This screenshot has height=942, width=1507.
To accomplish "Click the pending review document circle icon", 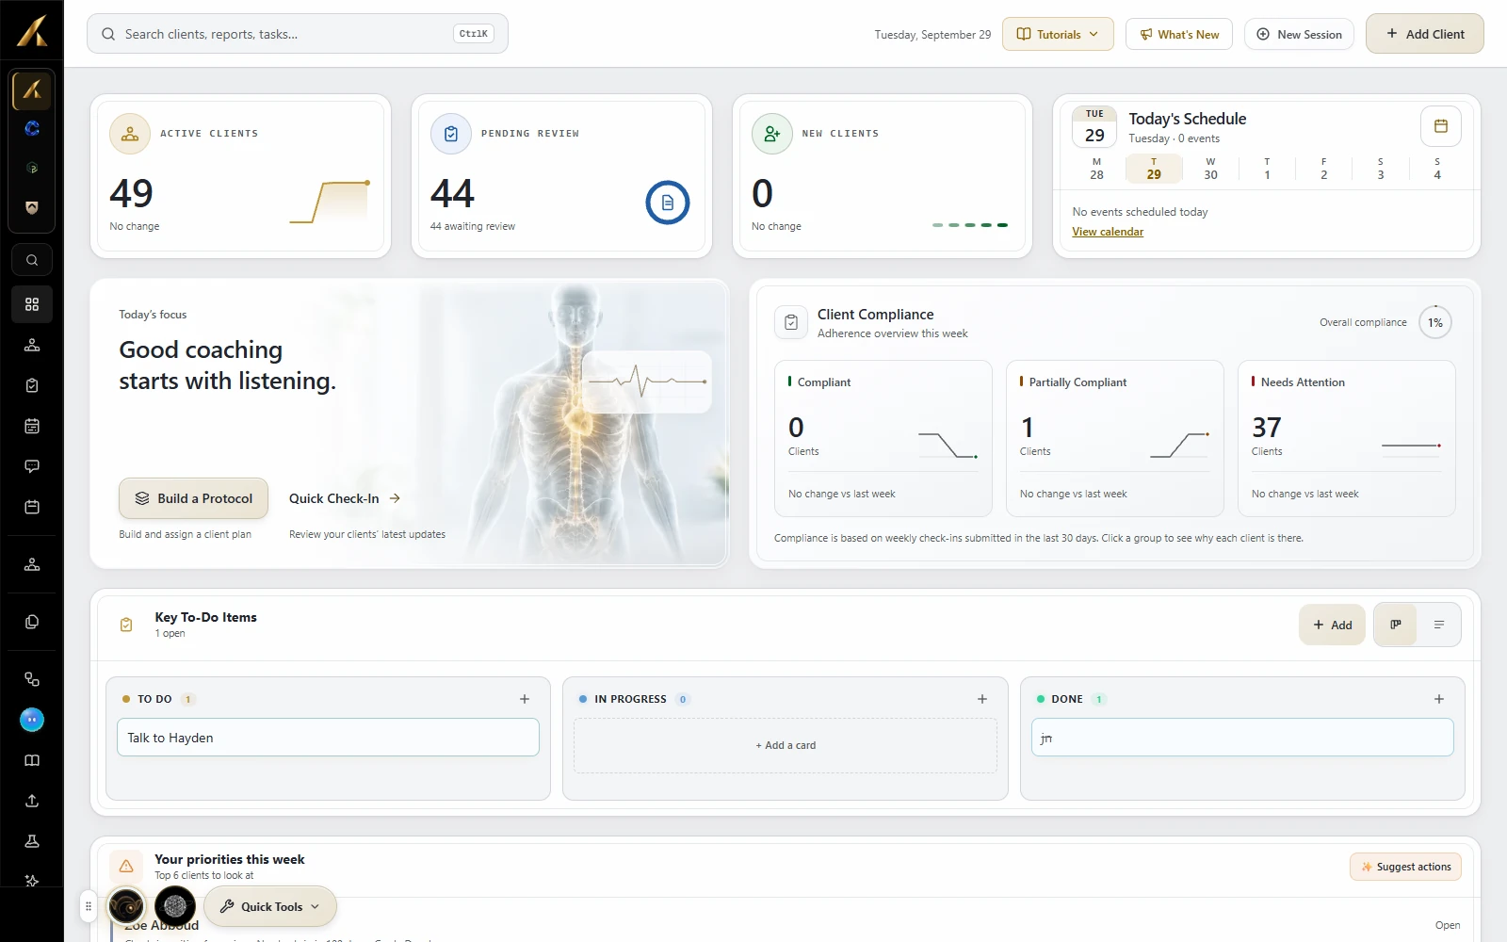I will (668, 203).
